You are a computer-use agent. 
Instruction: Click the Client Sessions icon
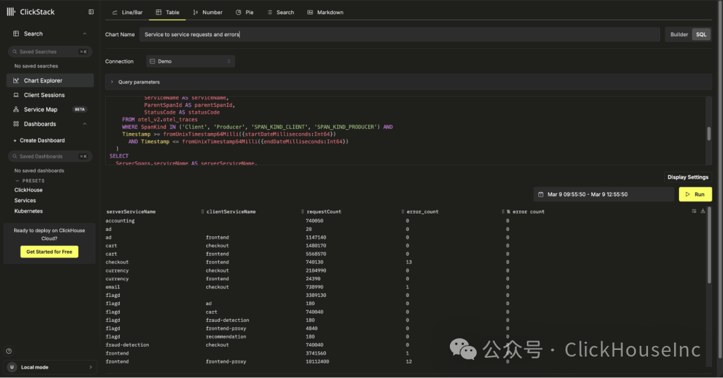16,95
